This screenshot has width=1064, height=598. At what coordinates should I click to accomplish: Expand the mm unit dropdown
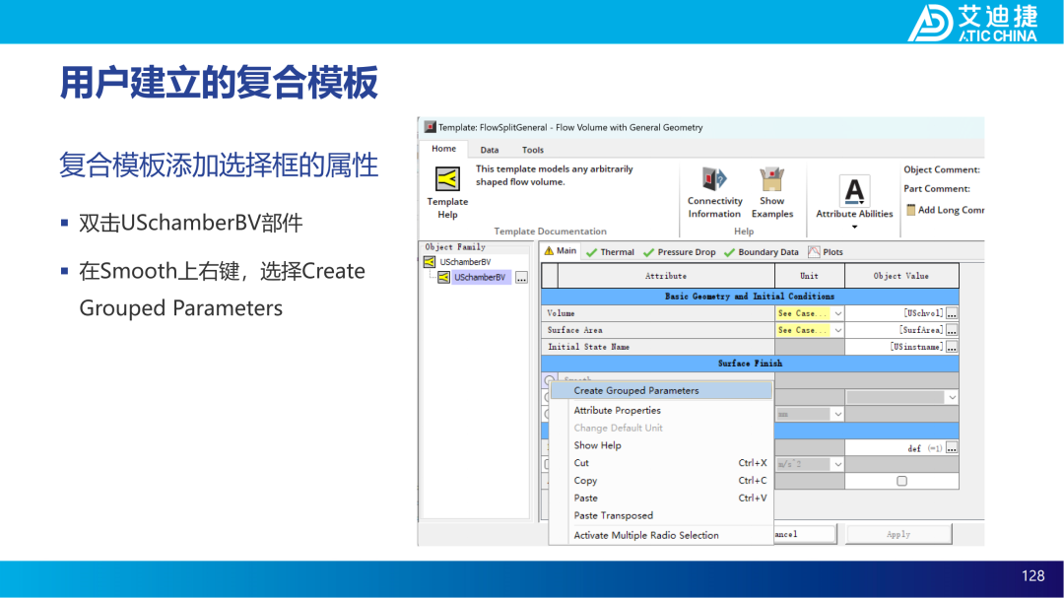[838, 414]
